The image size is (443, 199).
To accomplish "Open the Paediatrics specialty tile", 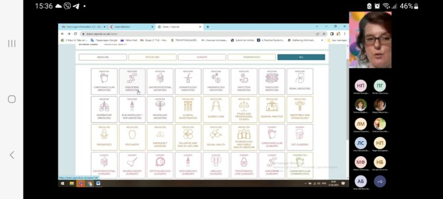I will [x=104, y=137].
